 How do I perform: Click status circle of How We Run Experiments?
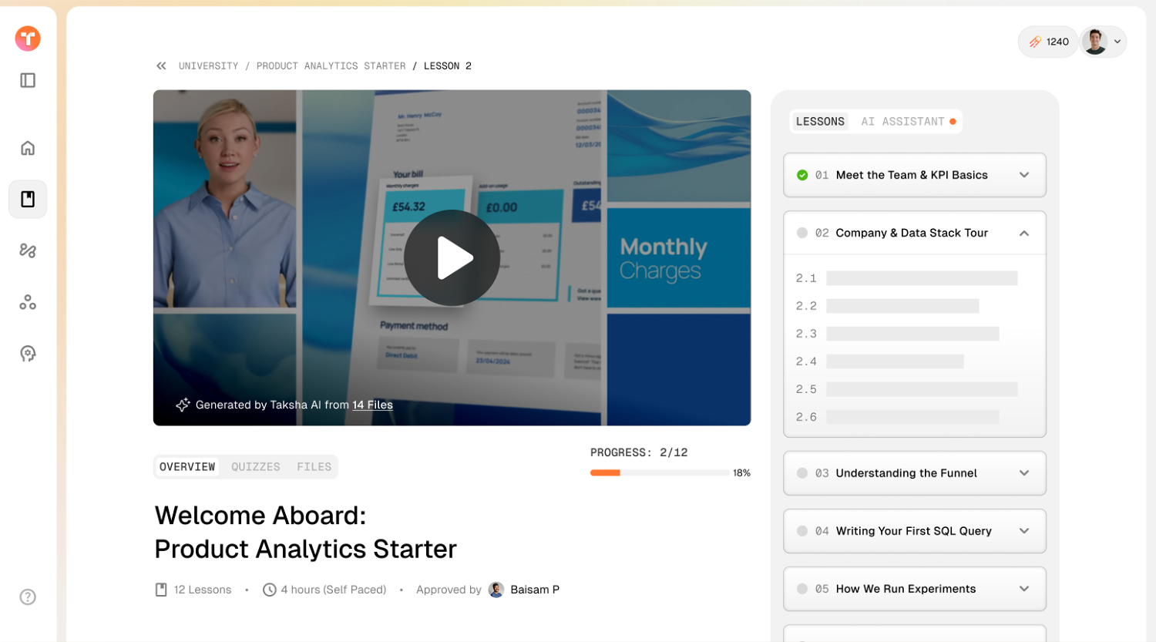click(802, 589)
